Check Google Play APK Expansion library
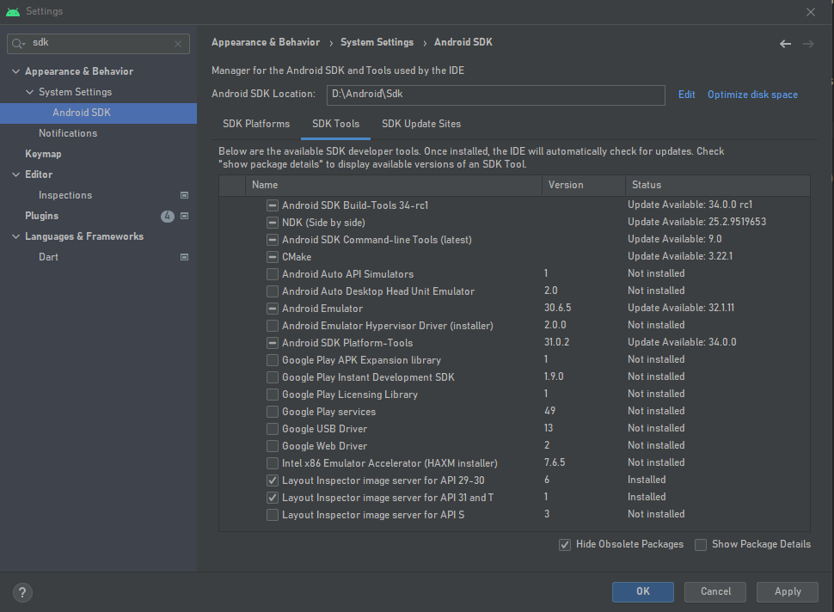 (x=273, y=360)
